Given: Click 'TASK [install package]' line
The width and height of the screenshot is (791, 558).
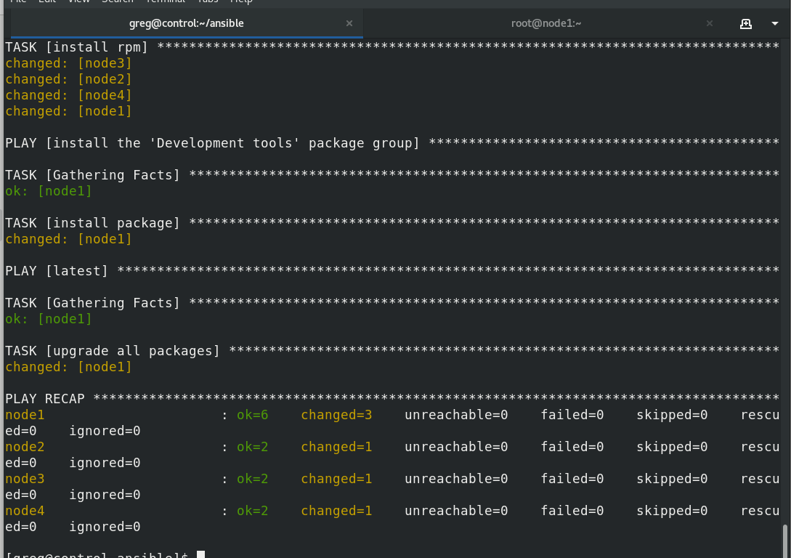Looking at the screenshot, I should coord(392,223).
